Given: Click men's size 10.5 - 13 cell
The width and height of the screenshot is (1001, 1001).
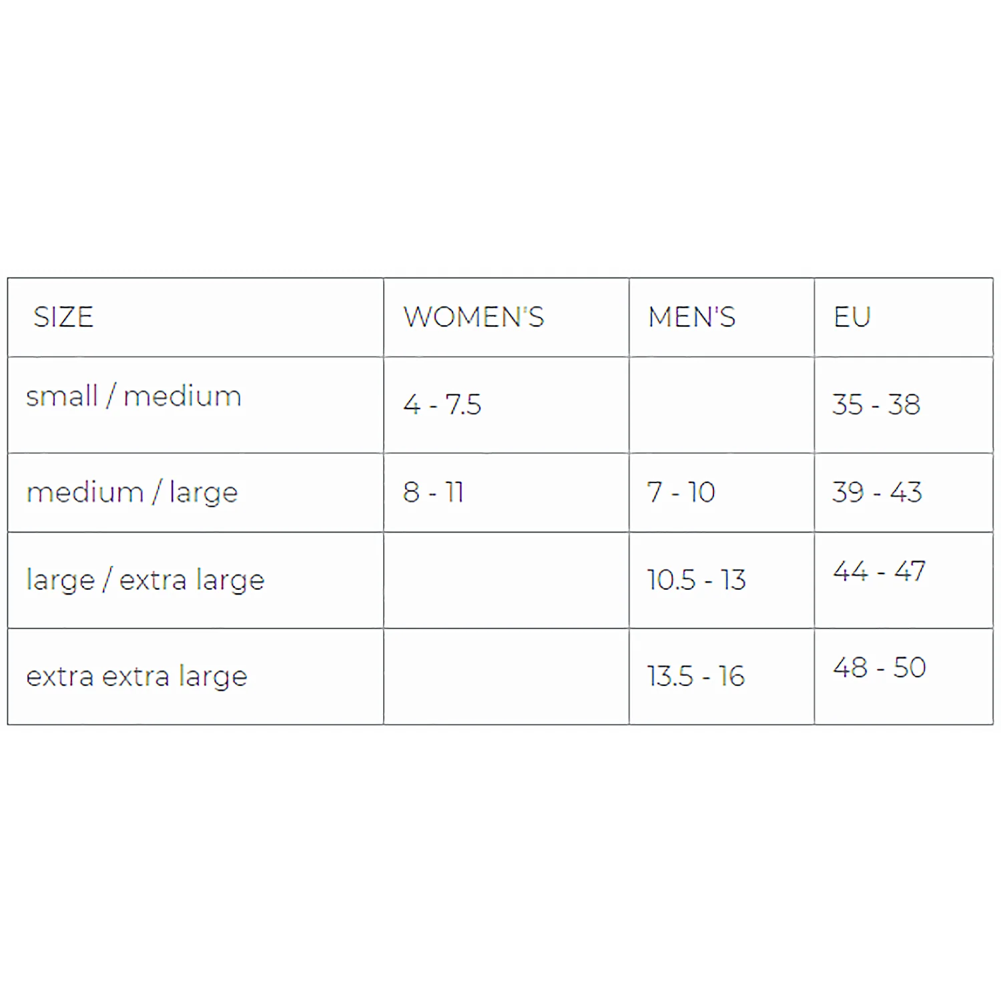Looking at the screenshot, I should 696,579.
